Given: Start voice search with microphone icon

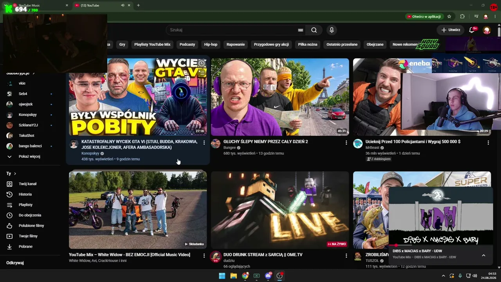Looking at the screenshot, I should [x=332, y=30].
